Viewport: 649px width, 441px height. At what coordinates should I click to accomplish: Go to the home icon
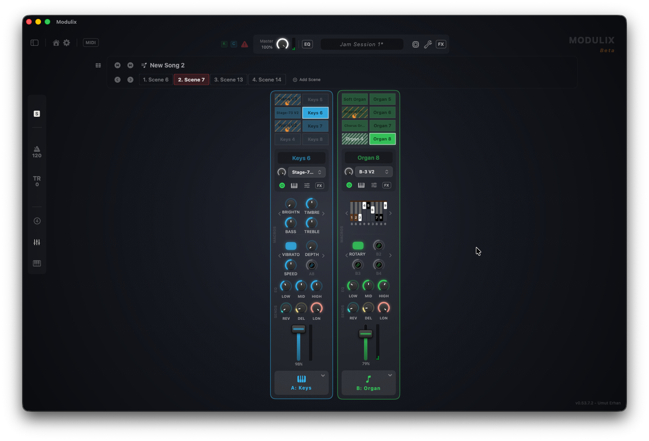point(56,43)
